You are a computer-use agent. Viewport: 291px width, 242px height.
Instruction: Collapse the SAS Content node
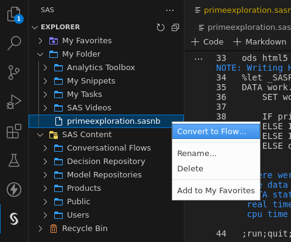click(40, 135)
